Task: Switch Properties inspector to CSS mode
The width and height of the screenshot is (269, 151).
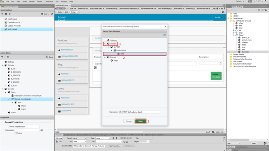Action: pos(59,141)
